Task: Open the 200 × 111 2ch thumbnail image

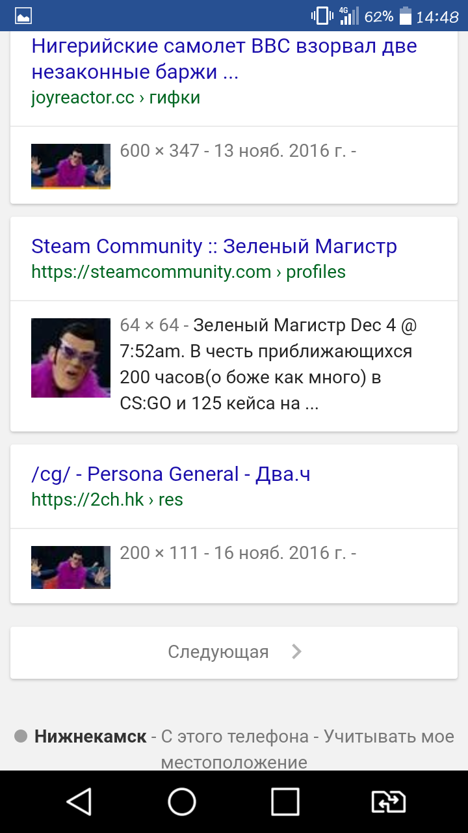Action: coord(71,567)
